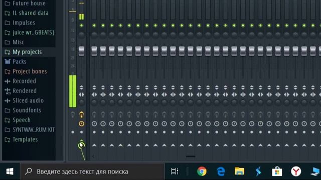Toggle the master track green mute LED
Viewport: 321px width, 180px height.
81,25
